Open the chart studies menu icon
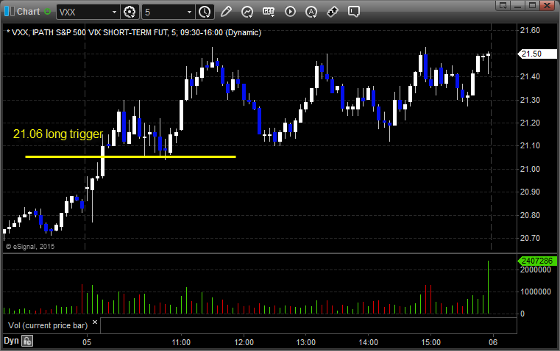The height and width of the screenshot is (351, 560). coord(247,12)
